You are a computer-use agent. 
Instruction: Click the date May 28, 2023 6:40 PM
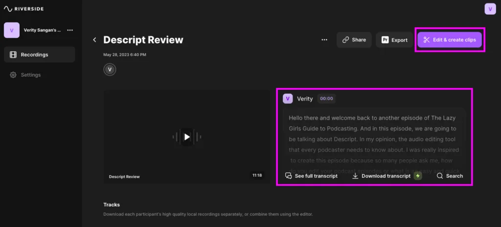(125, 55)
